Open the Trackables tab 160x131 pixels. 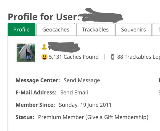[x=95, y=29]
